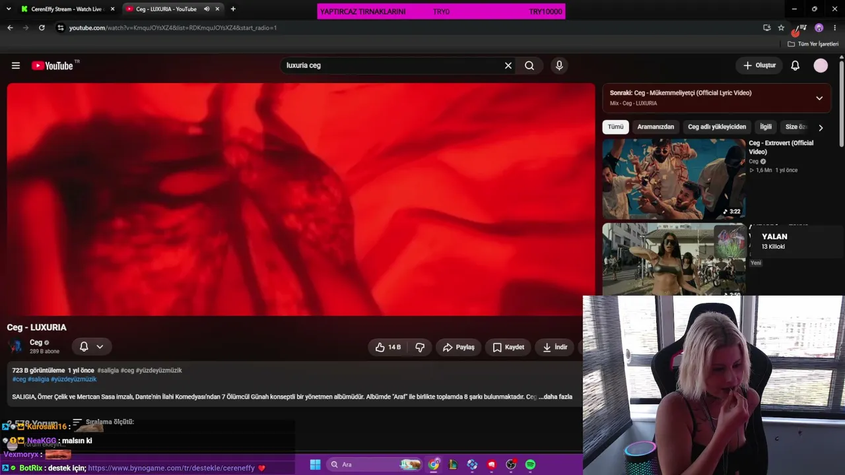The image size is (845, 475).
Task: Click the Oluştur create button
Action: (759, 65)
